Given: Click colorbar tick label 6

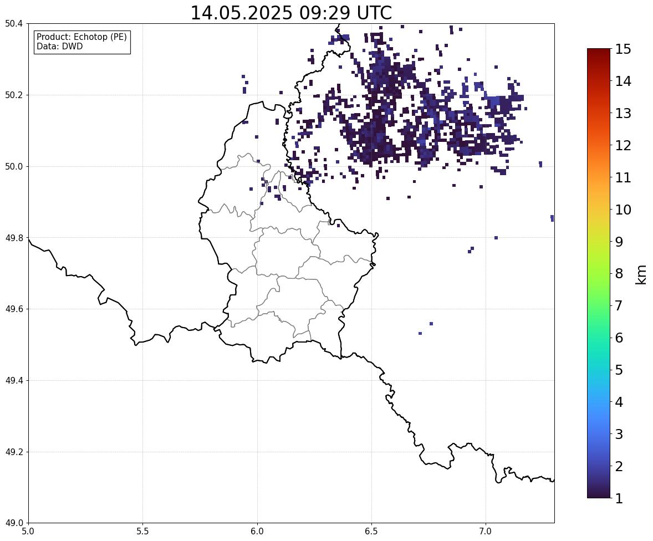Looking at the screenshot, I should point(619,338).
